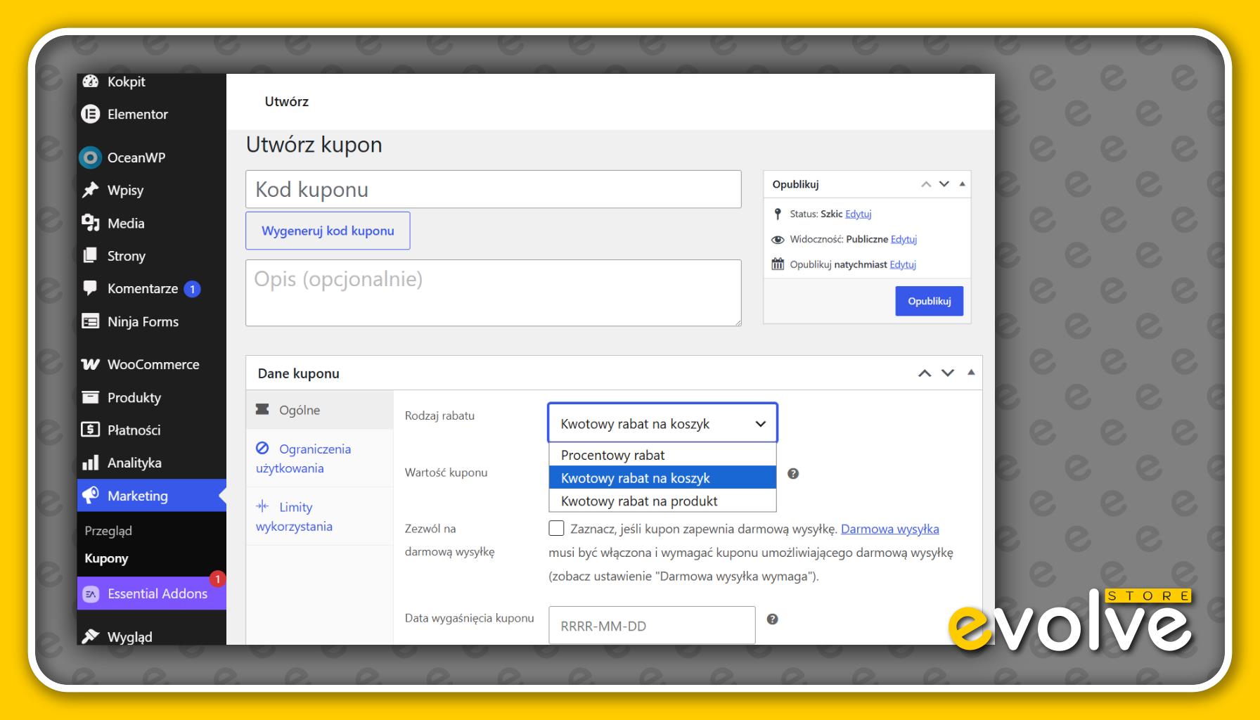Click the Płatności dollar icon
1260x720 pixels.
[x=91, y=430]
